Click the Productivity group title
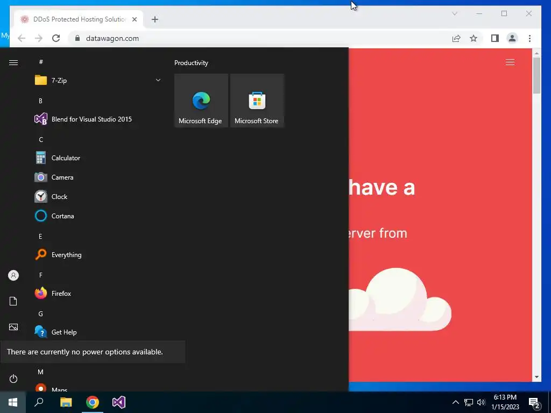Screen dimensions: 551x413 (x=191, y=63)
